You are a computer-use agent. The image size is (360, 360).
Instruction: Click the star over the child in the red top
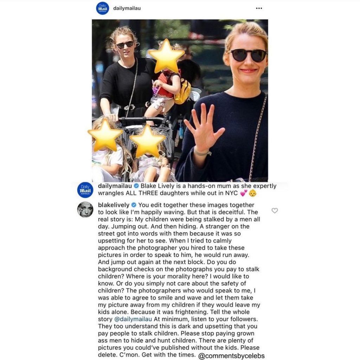tap(166, 56)
